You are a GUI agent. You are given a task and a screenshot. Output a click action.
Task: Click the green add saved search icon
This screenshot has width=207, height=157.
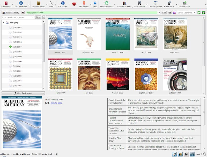coord(204,13)
